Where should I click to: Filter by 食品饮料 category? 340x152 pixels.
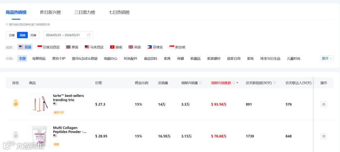click(150, 59)
